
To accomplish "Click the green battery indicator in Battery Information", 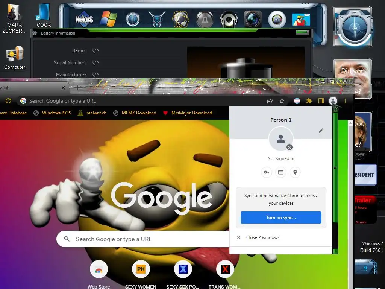I will pos(302,32).
